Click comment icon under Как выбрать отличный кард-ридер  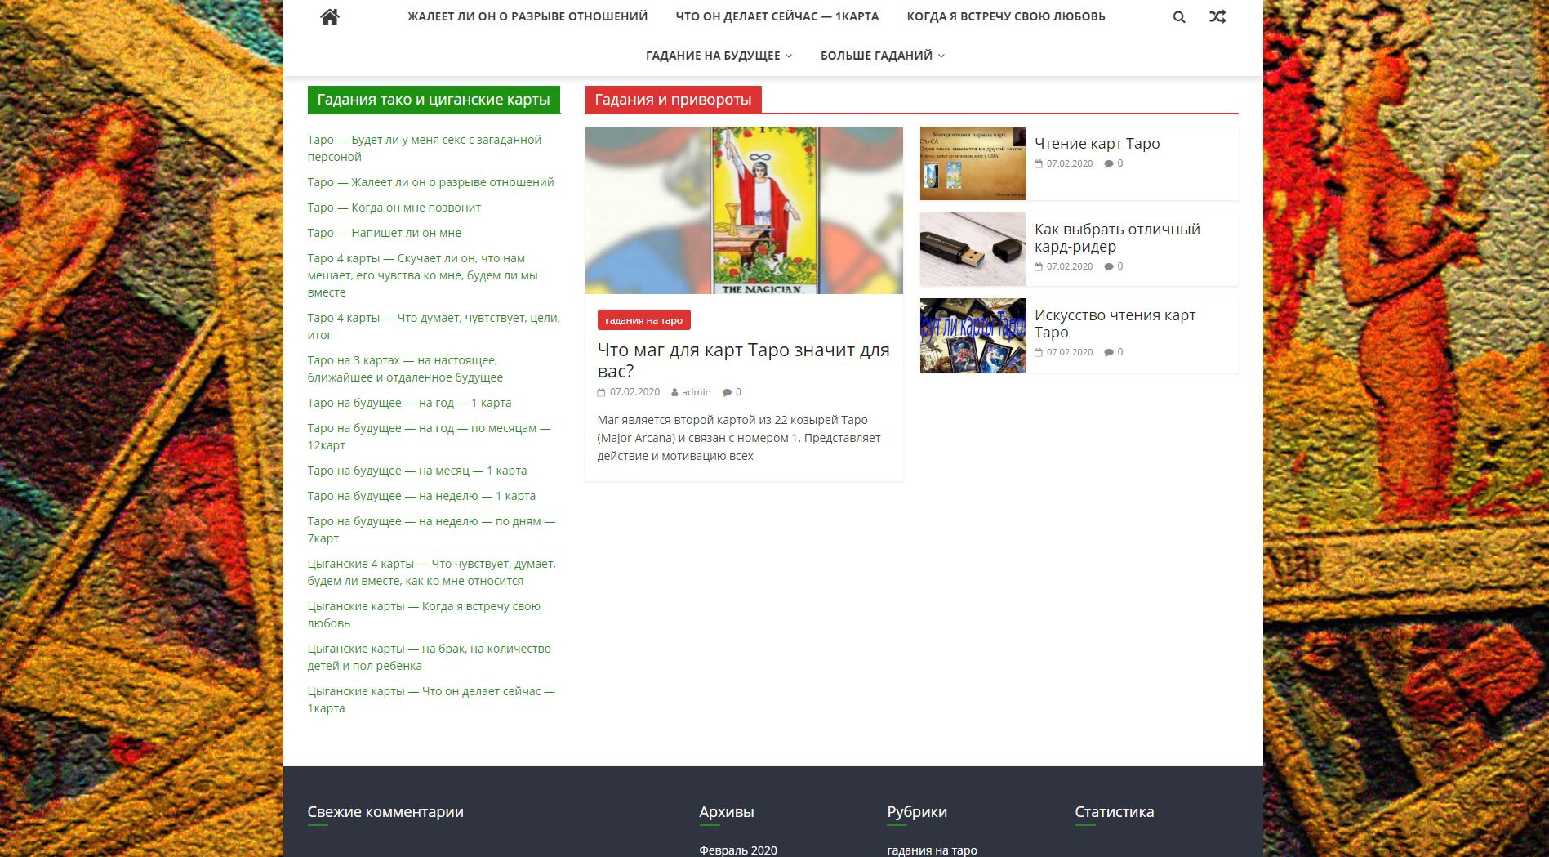[1109, 266]
